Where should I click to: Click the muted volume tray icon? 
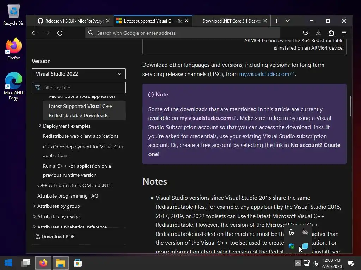[x=316, y=263]
